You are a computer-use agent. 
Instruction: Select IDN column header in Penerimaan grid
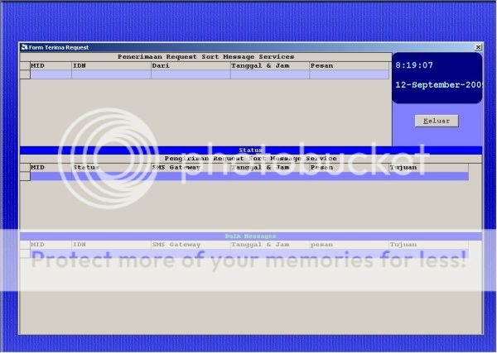coord(111,66)
